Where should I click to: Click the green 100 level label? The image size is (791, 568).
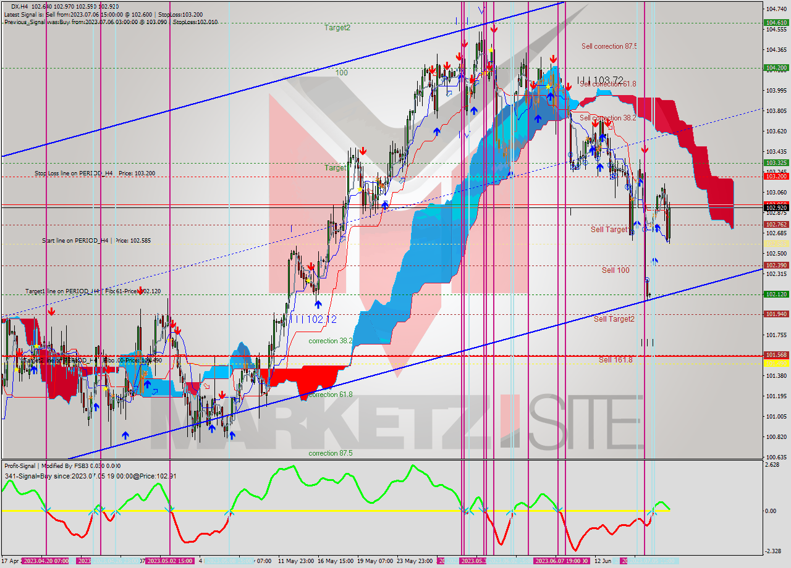click(341, 73)
